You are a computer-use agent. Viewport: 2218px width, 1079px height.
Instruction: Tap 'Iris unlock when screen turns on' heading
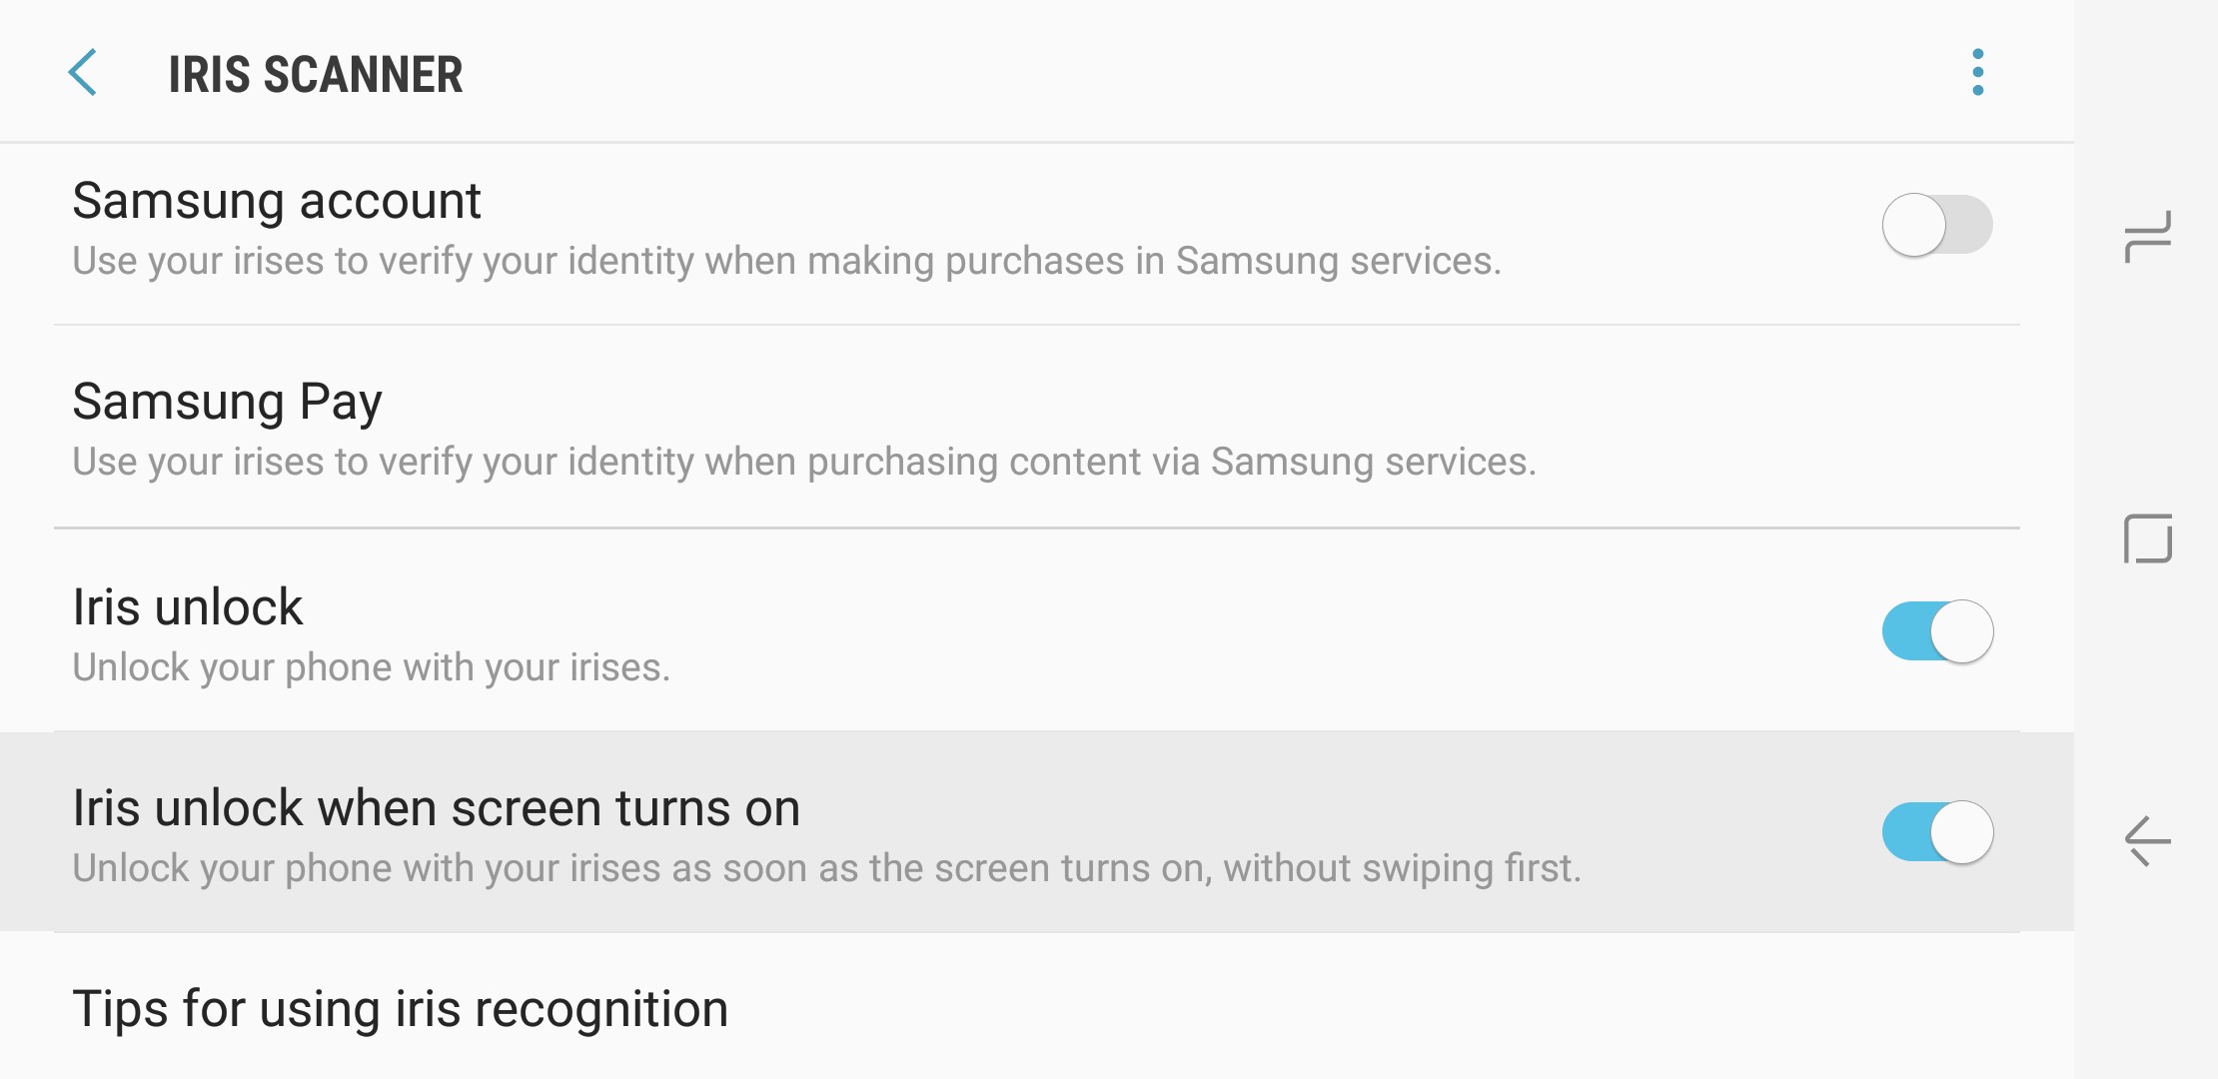coord(437,807)
